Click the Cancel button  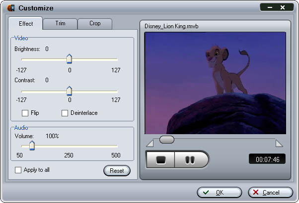coord(270,193)
